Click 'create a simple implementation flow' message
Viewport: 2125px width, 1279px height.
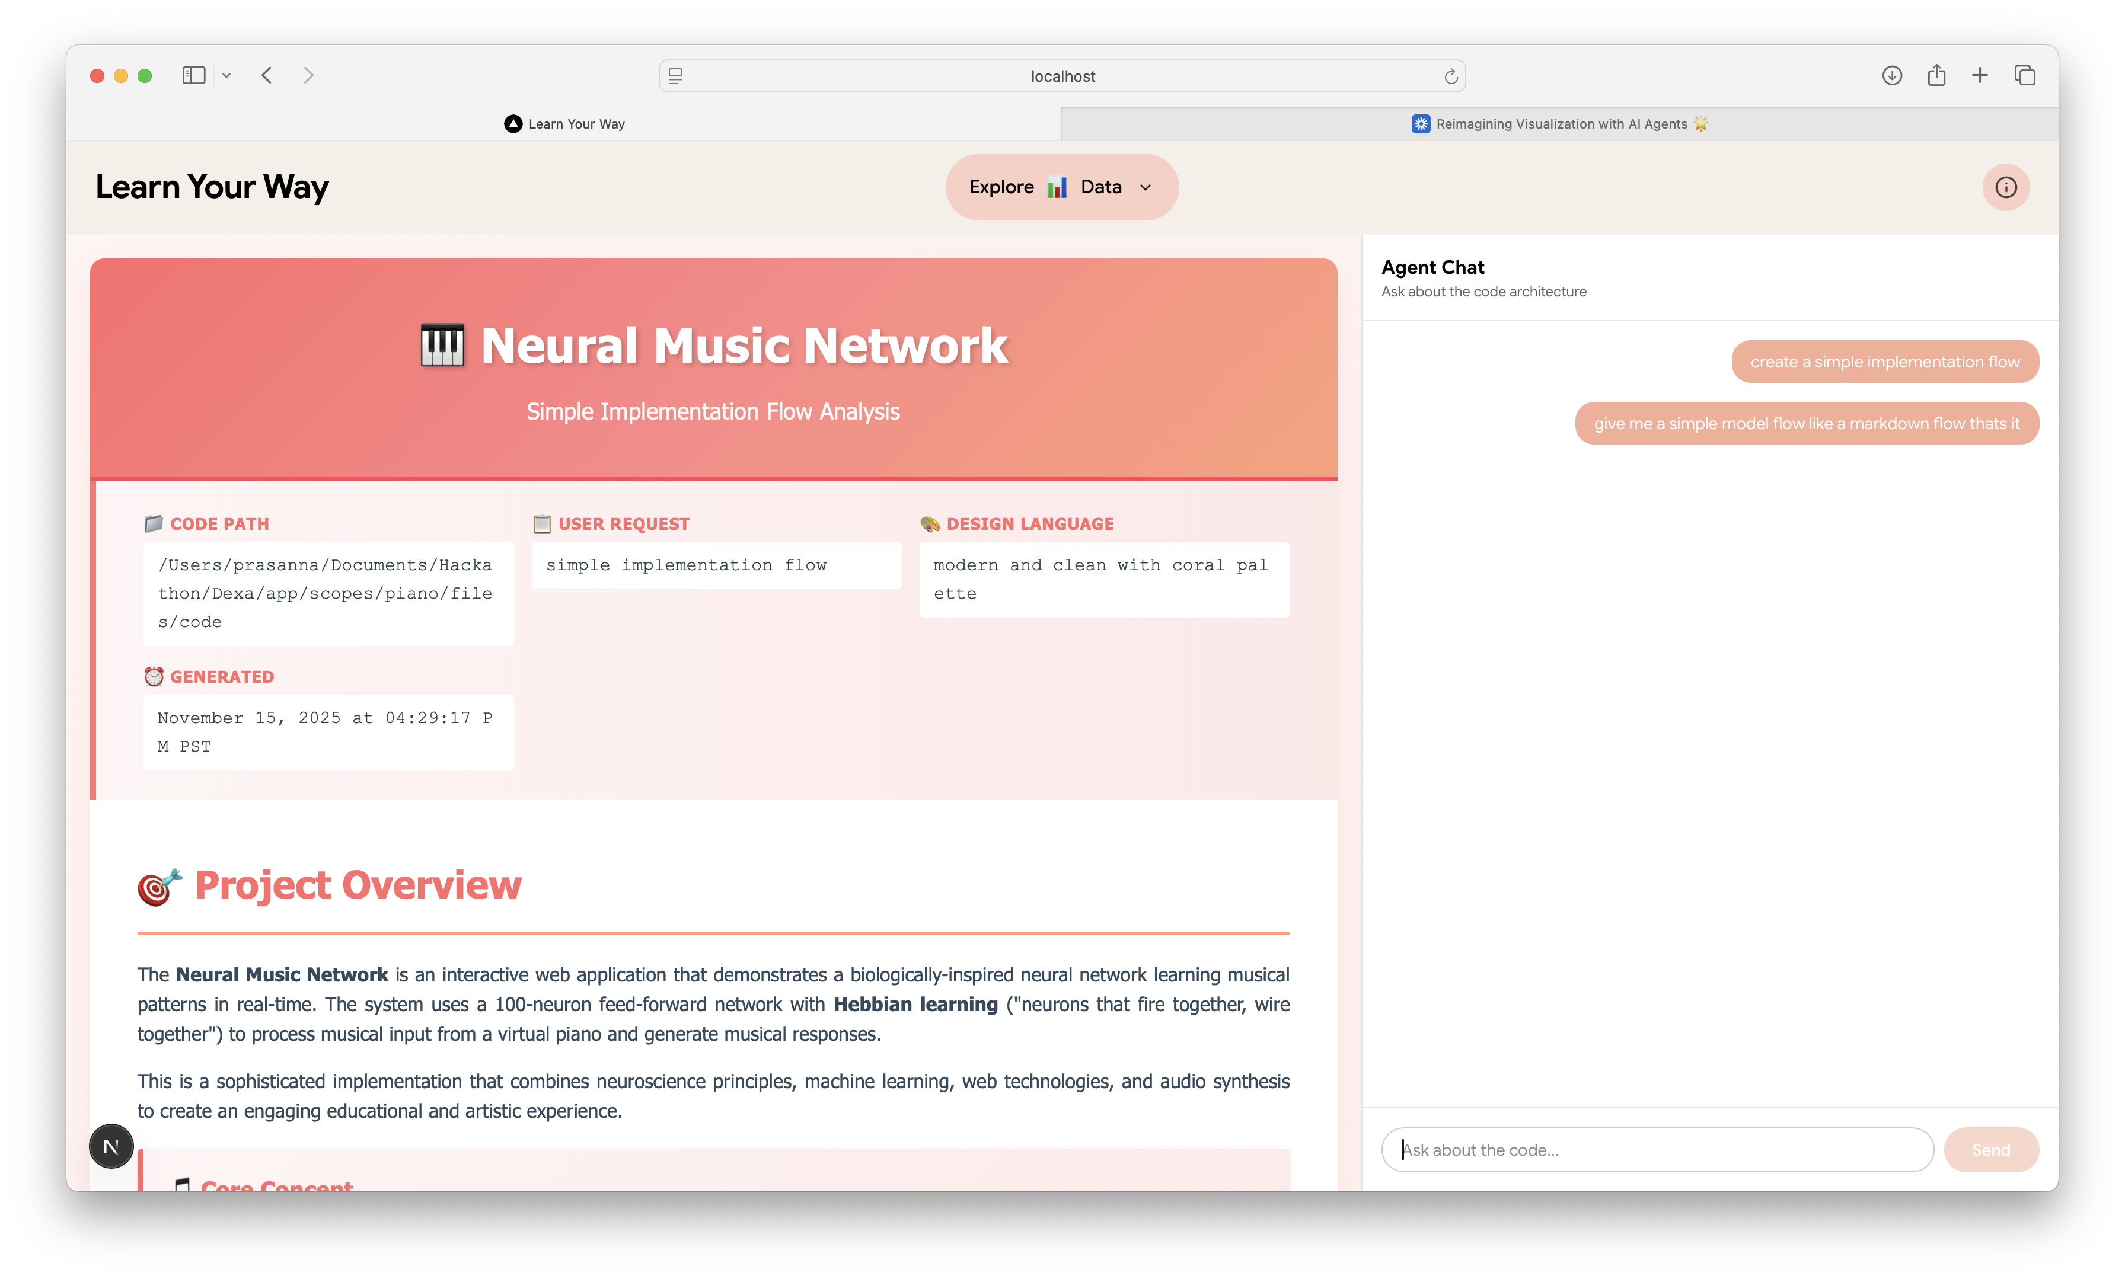1884,362
